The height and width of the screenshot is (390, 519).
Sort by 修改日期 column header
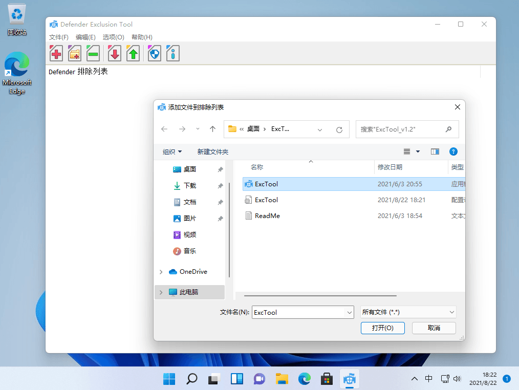click(390, 167)
